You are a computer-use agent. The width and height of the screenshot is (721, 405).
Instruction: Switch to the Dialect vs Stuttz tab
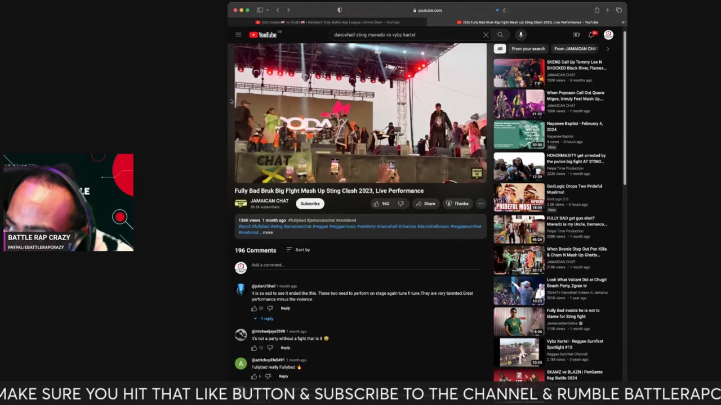[327, 22]
